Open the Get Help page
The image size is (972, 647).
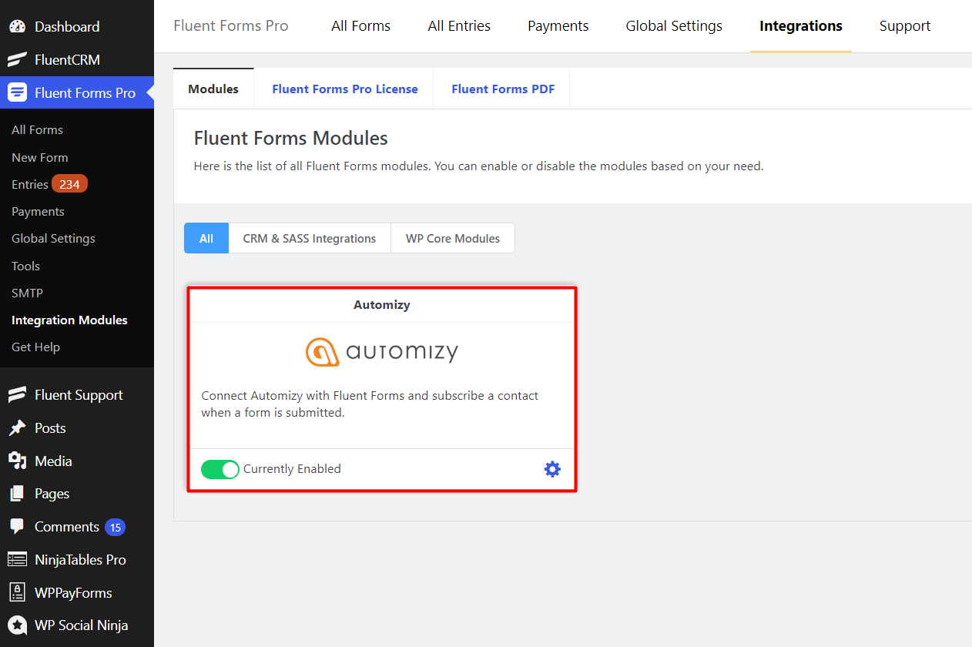[x=35, y=347]
